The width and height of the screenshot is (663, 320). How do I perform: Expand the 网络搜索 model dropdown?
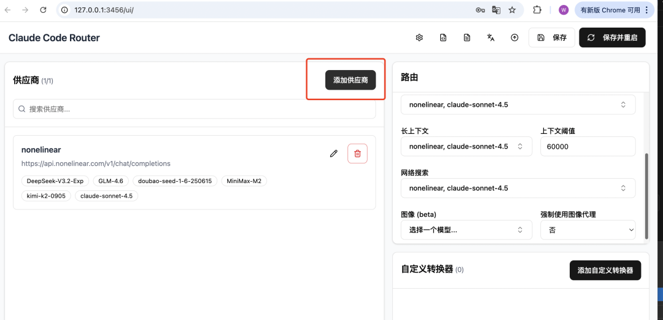pyautogui.click(x=518, y=188)
